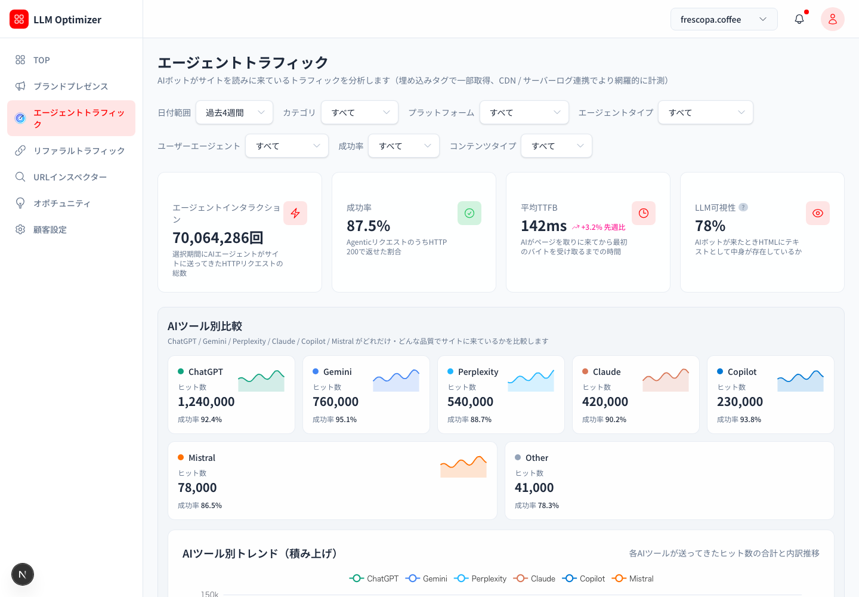Open 顧客設定 menu item
859x597 pixels.
pos(72,229)
